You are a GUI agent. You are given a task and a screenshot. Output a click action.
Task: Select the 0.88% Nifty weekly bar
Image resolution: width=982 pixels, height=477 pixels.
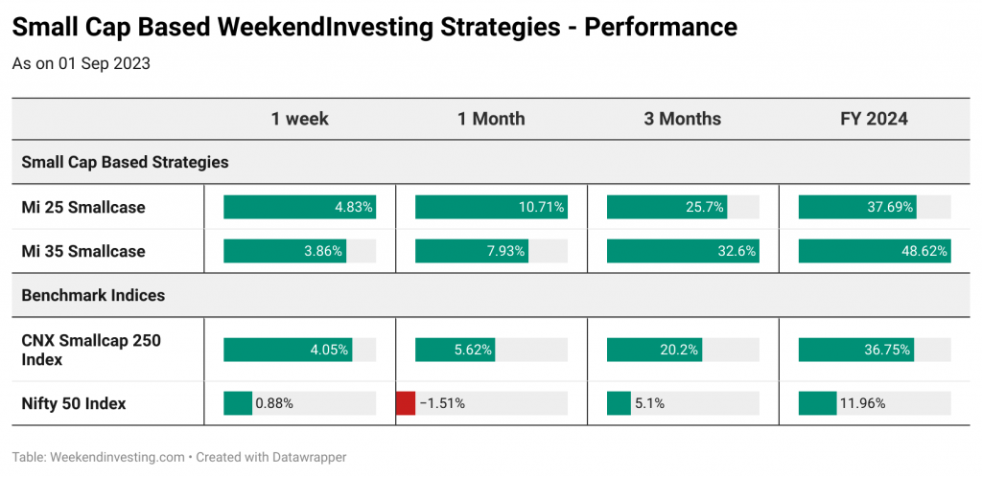point(238,403)
